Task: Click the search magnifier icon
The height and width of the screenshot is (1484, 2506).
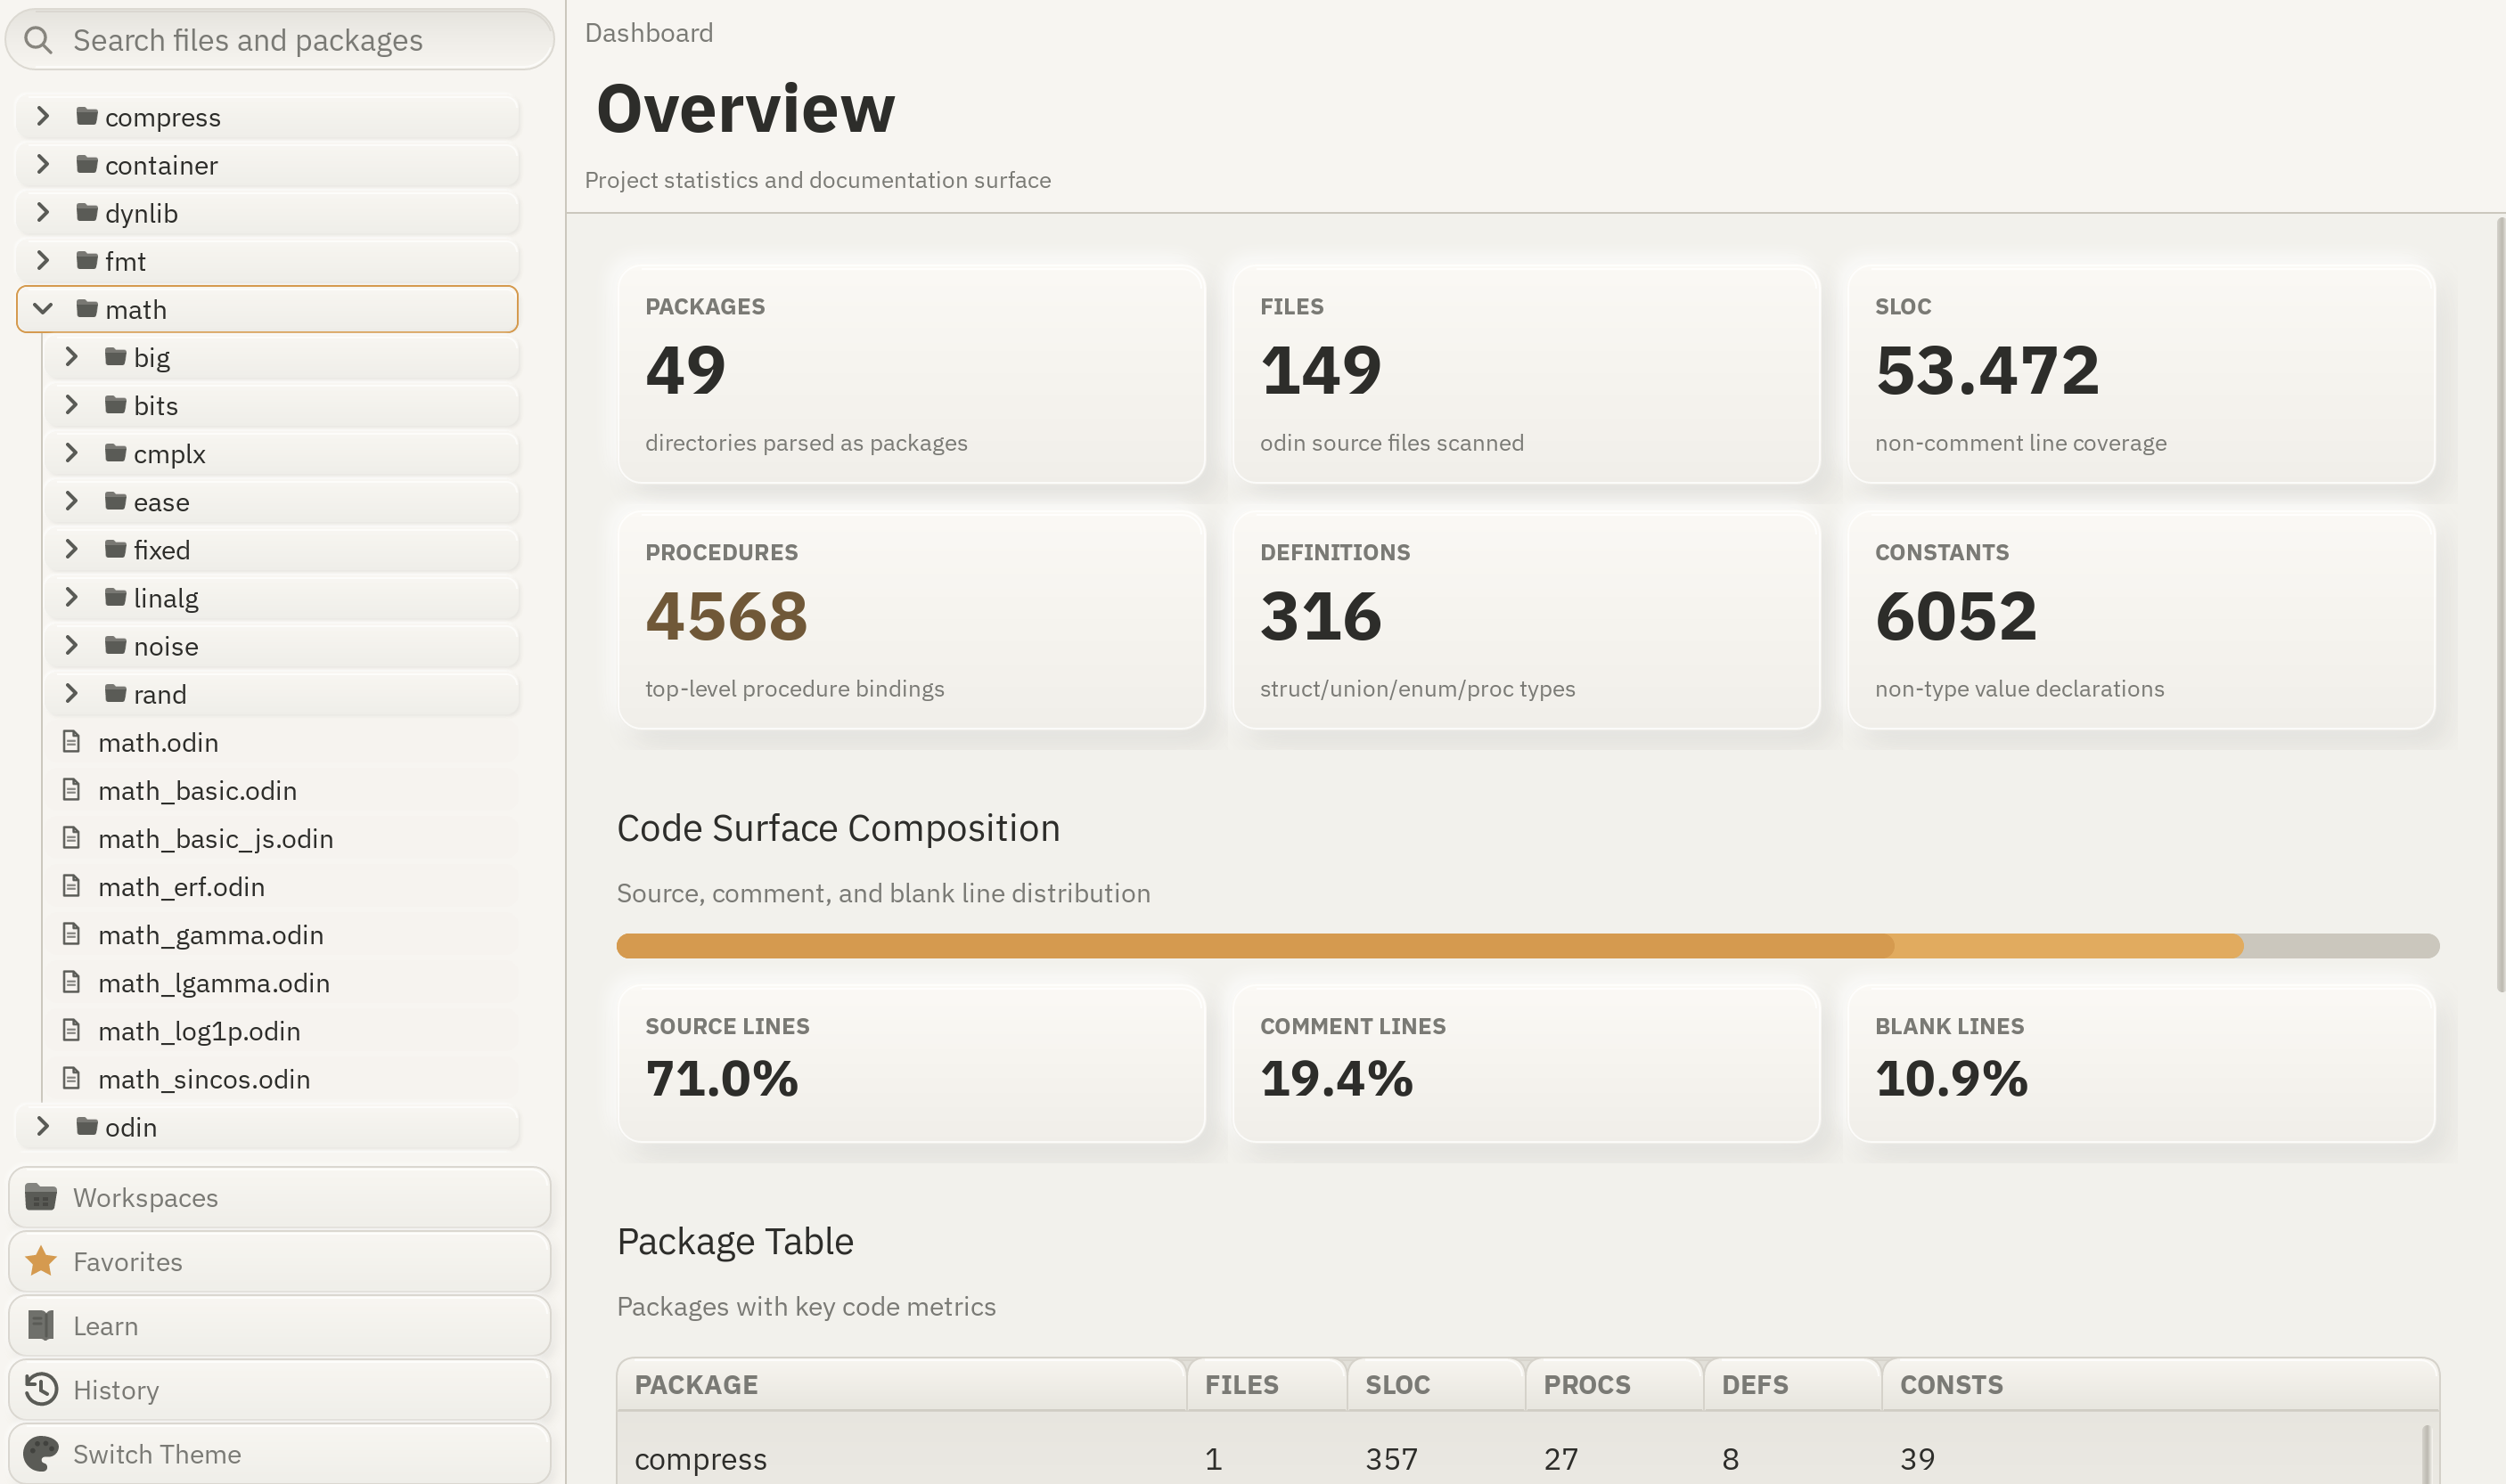Action: coord(38,40)
